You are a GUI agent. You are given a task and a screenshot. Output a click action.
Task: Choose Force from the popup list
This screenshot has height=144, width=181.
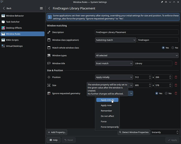(107, 122)
